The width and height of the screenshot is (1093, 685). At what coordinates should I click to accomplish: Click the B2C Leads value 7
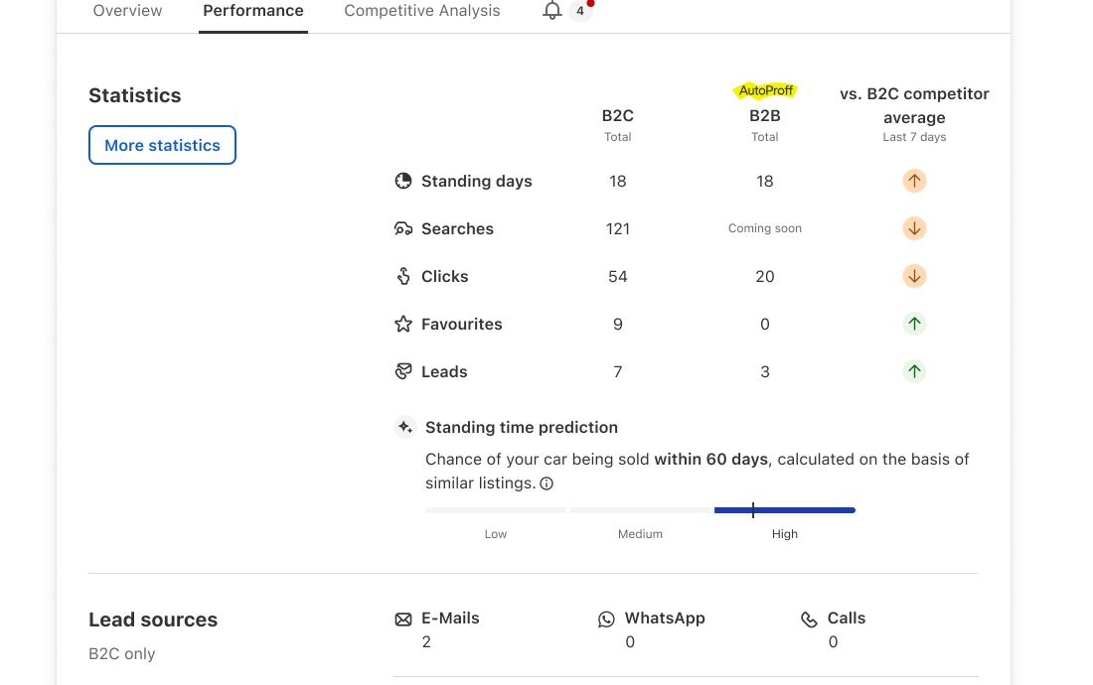coord(618,371)
